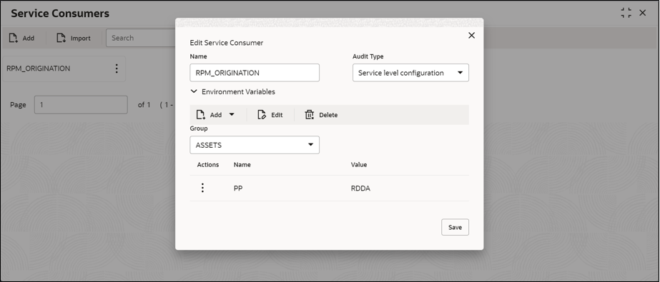Click the Add icon in the dialog toolbar
Viewport: 660px width, 282px height.
click(200, 115)
